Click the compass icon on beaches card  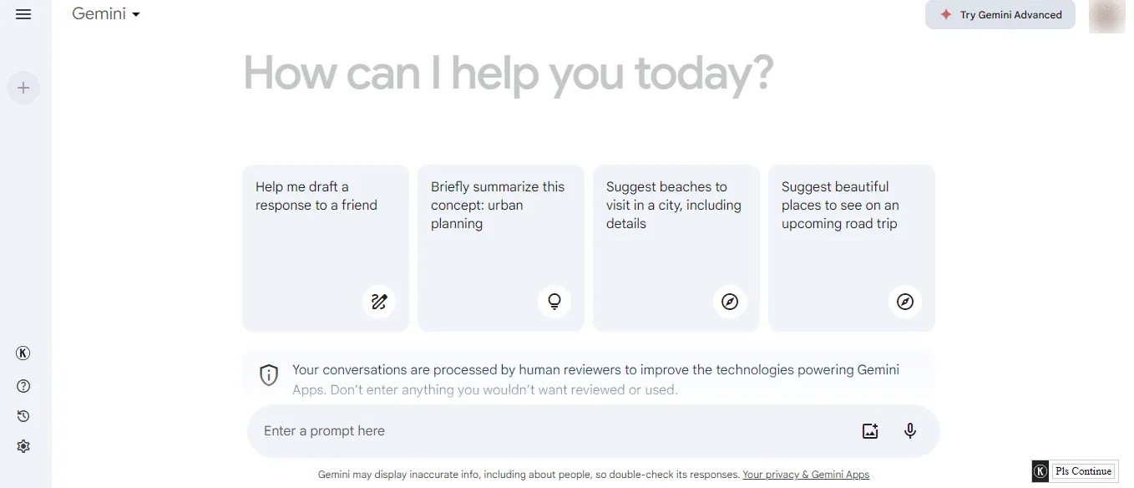(x=730, y=302)
